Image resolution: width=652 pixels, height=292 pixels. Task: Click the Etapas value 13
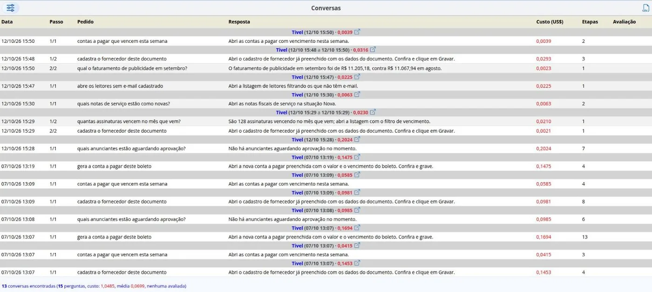tap(585, 237)
